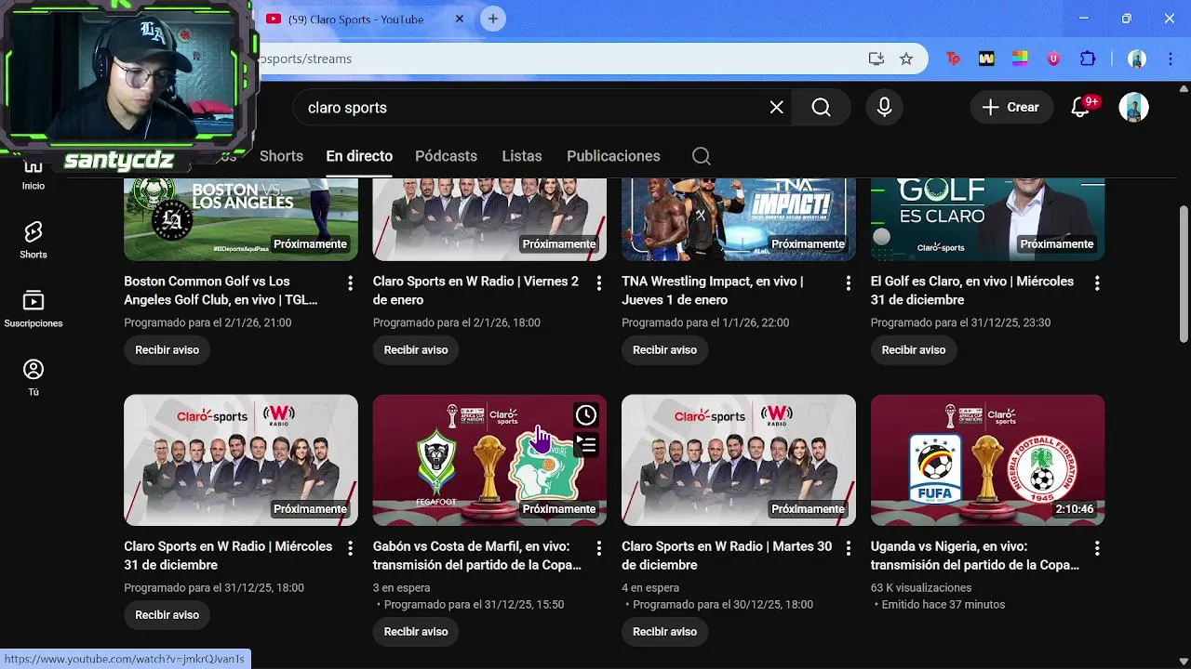Click Recibir aviso for Boston Common Golf
Viewport: 1191px width, 669px height.
point(167,349)
